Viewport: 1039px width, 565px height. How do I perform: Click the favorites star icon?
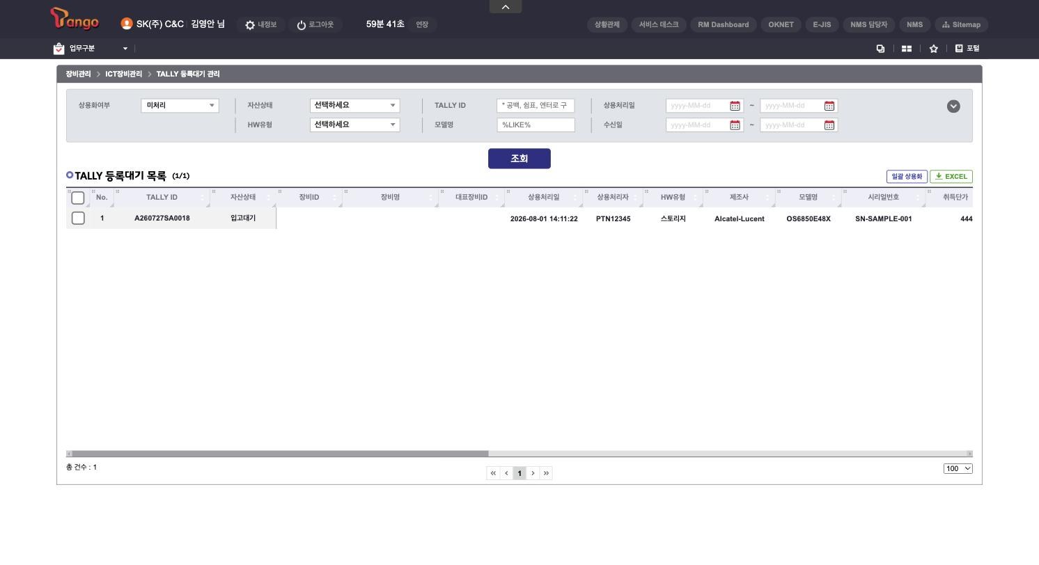(934, 49)
